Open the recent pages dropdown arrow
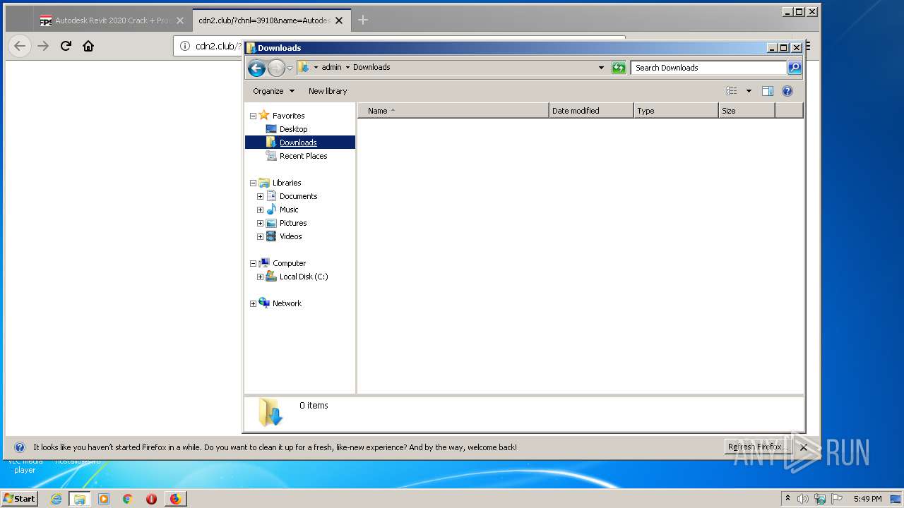904x508 pixels. point(290,68)
